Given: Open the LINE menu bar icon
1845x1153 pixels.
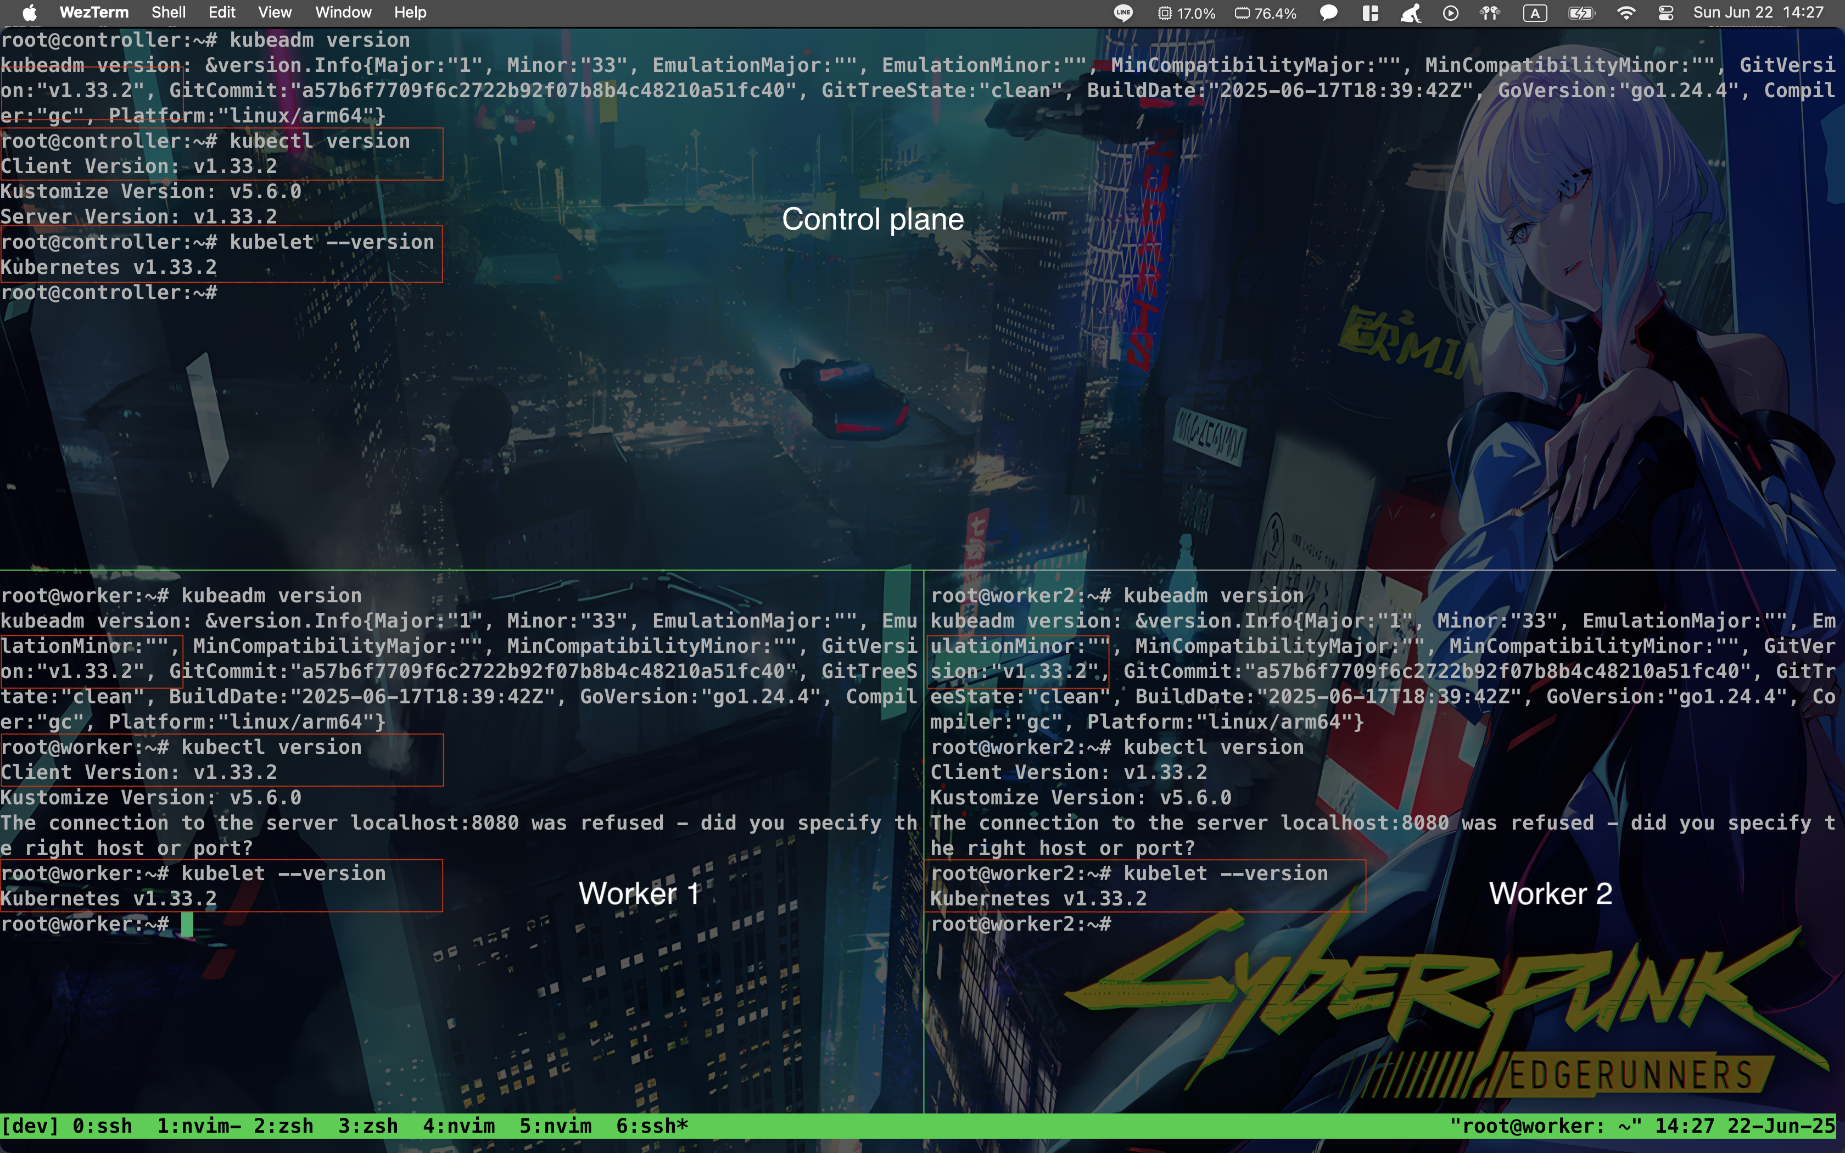Looking at the screenshot, I should 1123,13.
